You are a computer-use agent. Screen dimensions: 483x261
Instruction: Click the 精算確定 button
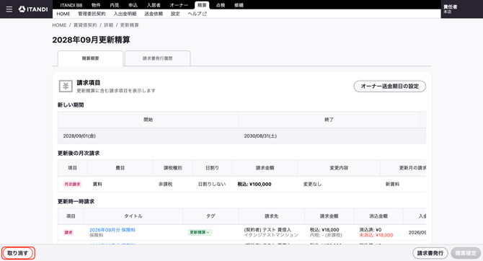click(x=466, y=253)
